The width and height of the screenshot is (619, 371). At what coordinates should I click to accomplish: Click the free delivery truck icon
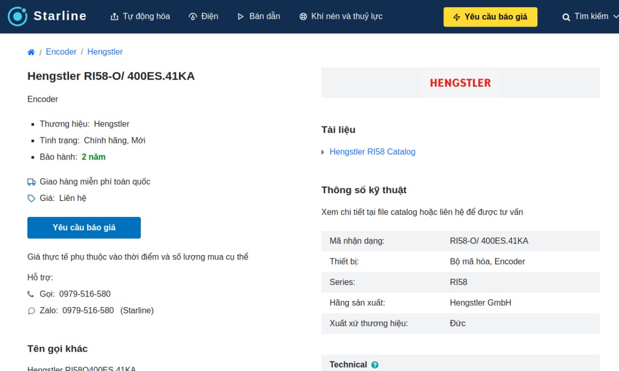pos(31,182)
